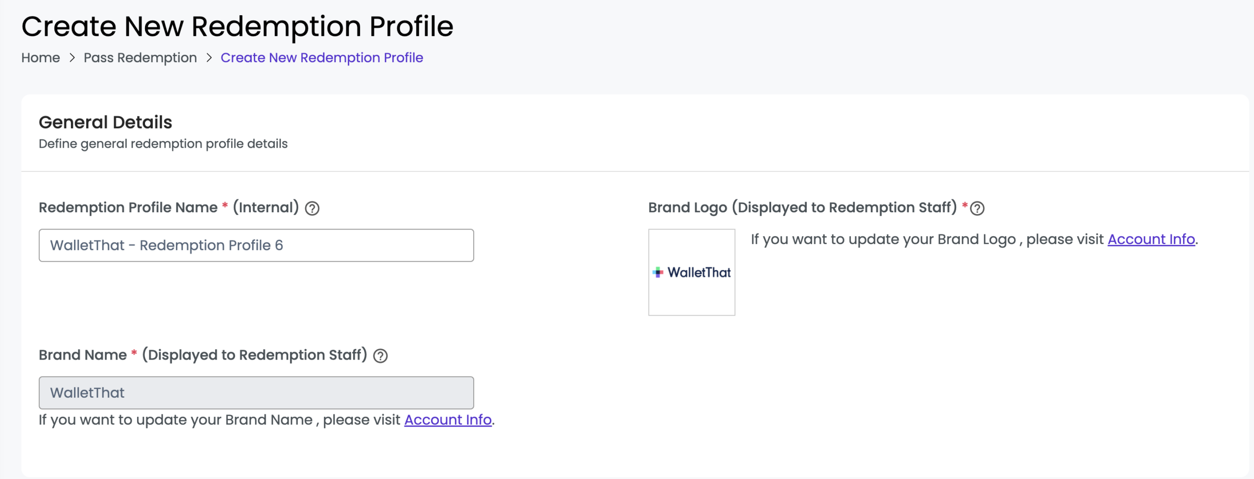1254x479 pixels.
Task: Click help icon next to Brand Logo label
Action: [x=977, y=208]
